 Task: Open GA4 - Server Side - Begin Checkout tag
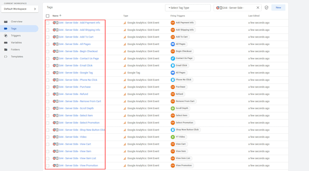(78, 51)
